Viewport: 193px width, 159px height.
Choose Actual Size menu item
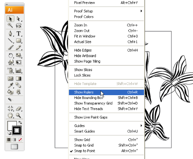pos(106,42)
